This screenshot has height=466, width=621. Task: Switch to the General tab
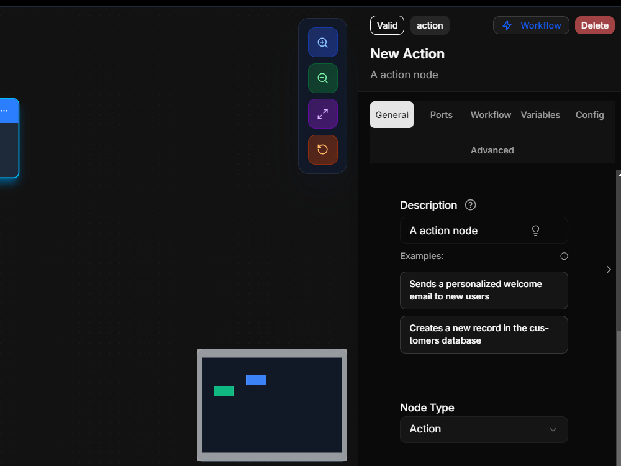392,115
